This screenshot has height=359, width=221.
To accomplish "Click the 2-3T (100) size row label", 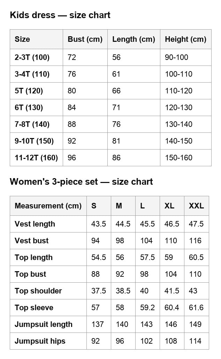I will click(32, 57).
